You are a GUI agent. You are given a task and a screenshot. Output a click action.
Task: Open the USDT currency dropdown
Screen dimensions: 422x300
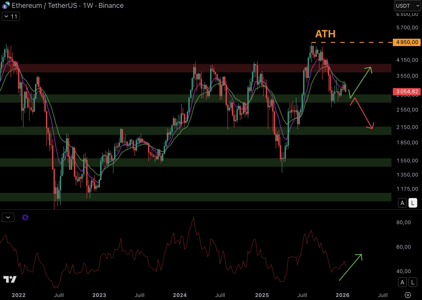pyautogui.click(x=407, y=6)
